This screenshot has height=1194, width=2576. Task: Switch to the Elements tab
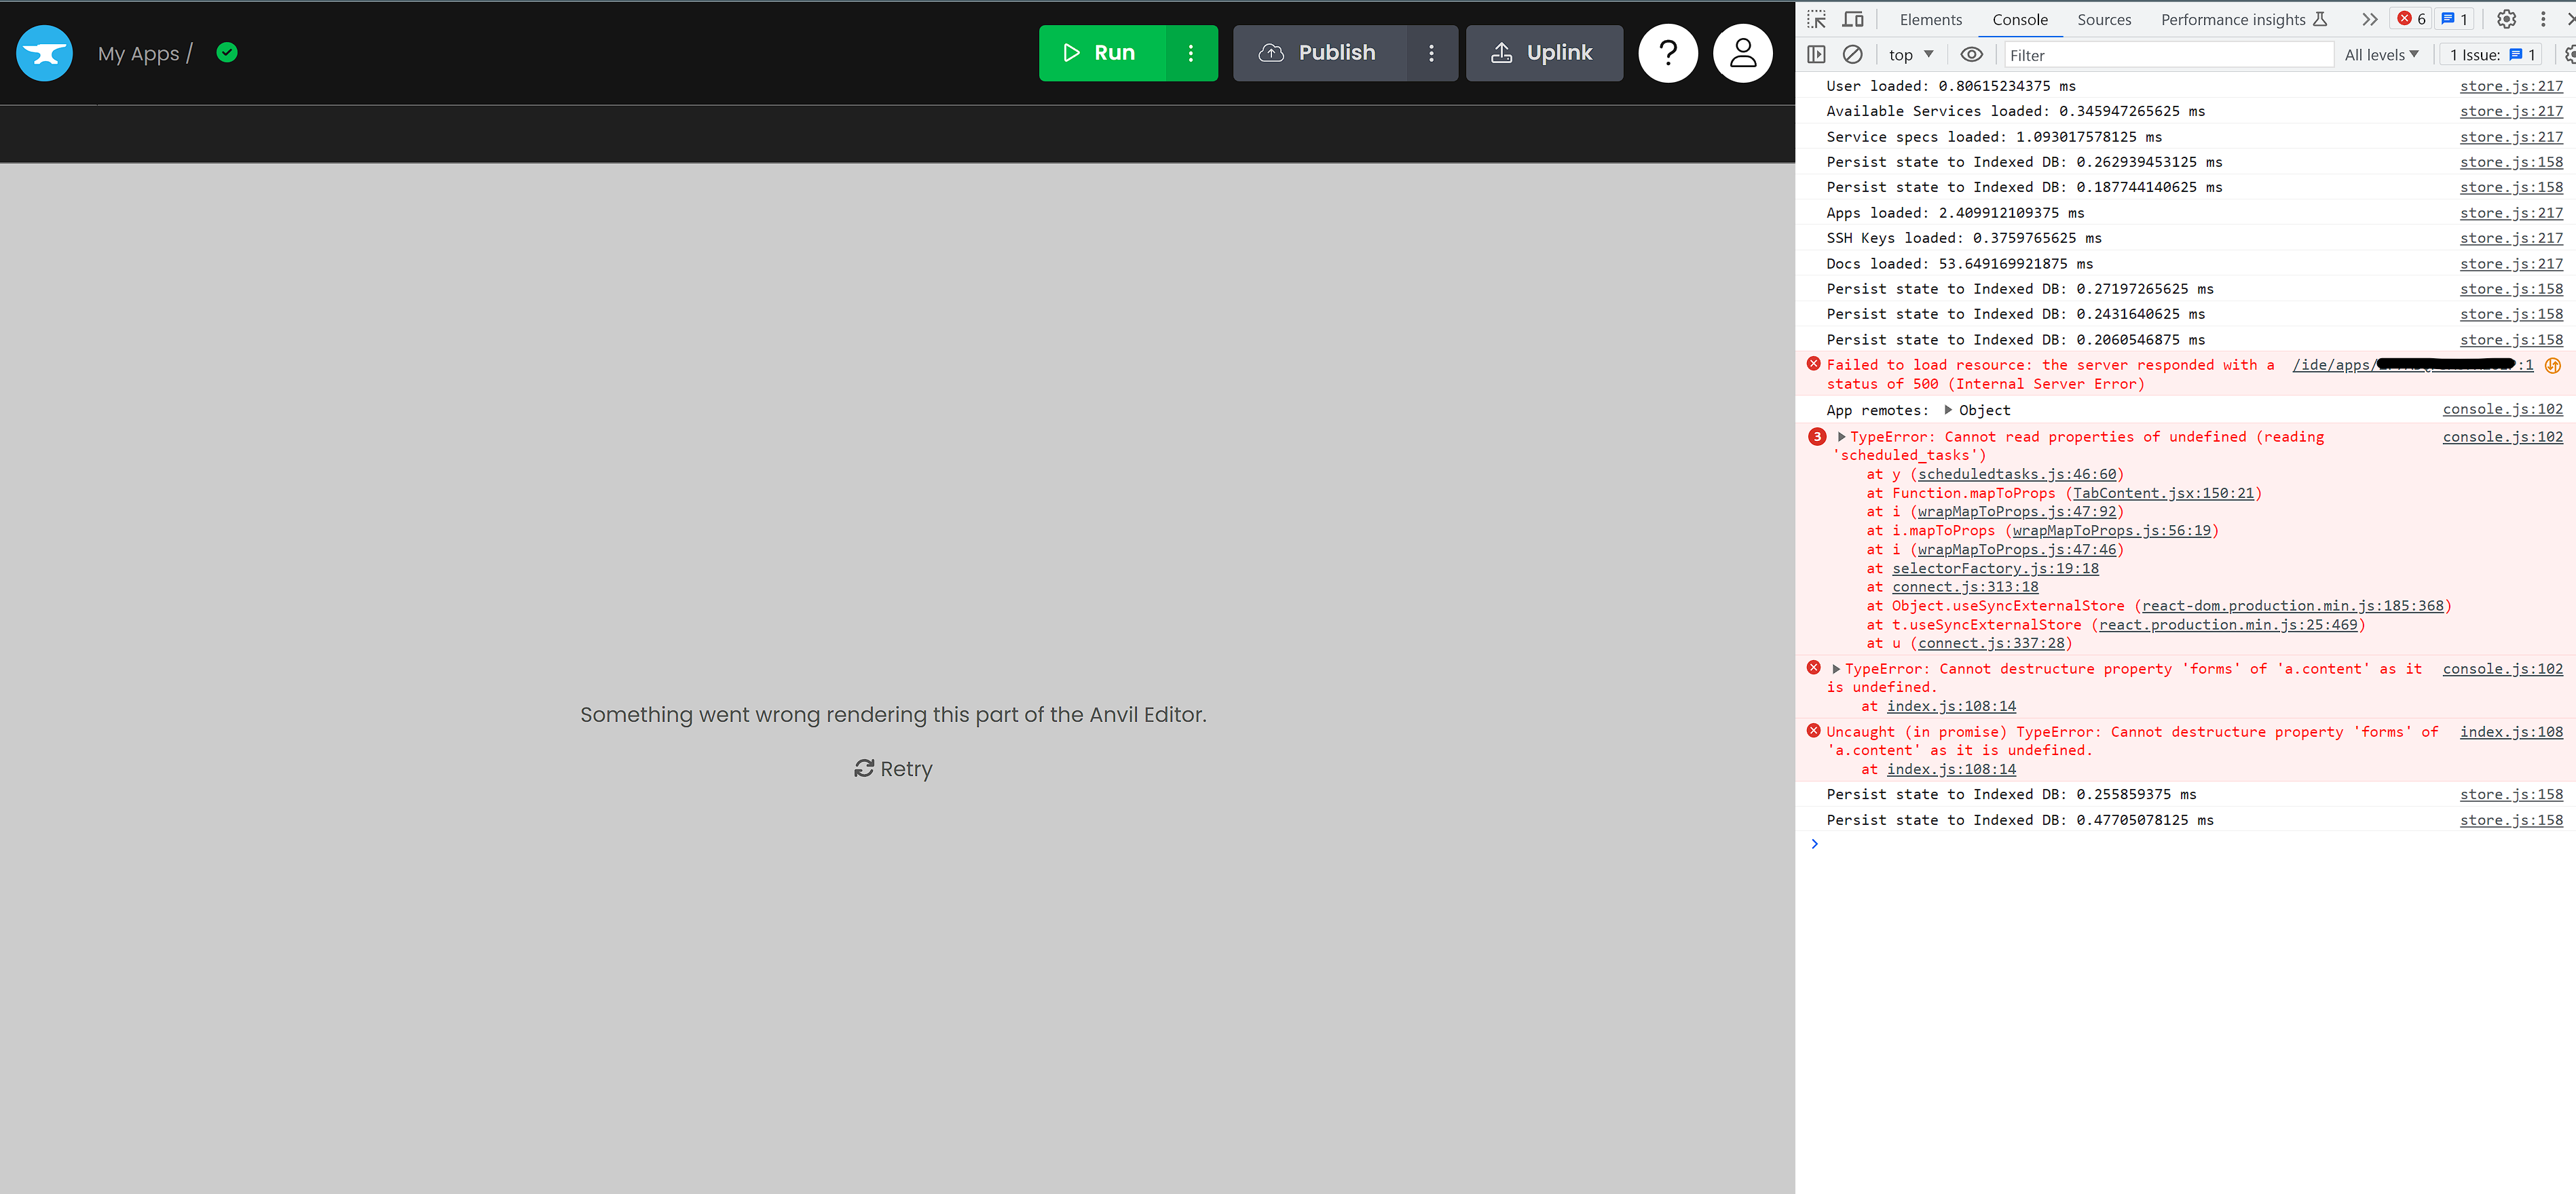(x=1930, y=19)
